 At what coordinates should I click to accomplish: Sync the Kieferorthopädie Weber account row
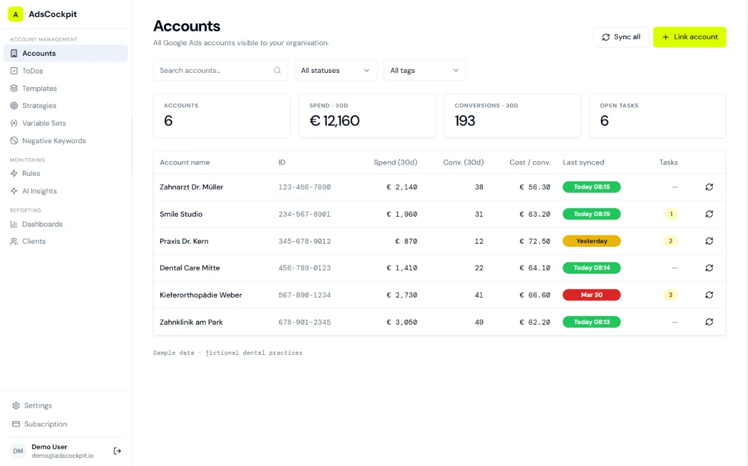[710, 295]
